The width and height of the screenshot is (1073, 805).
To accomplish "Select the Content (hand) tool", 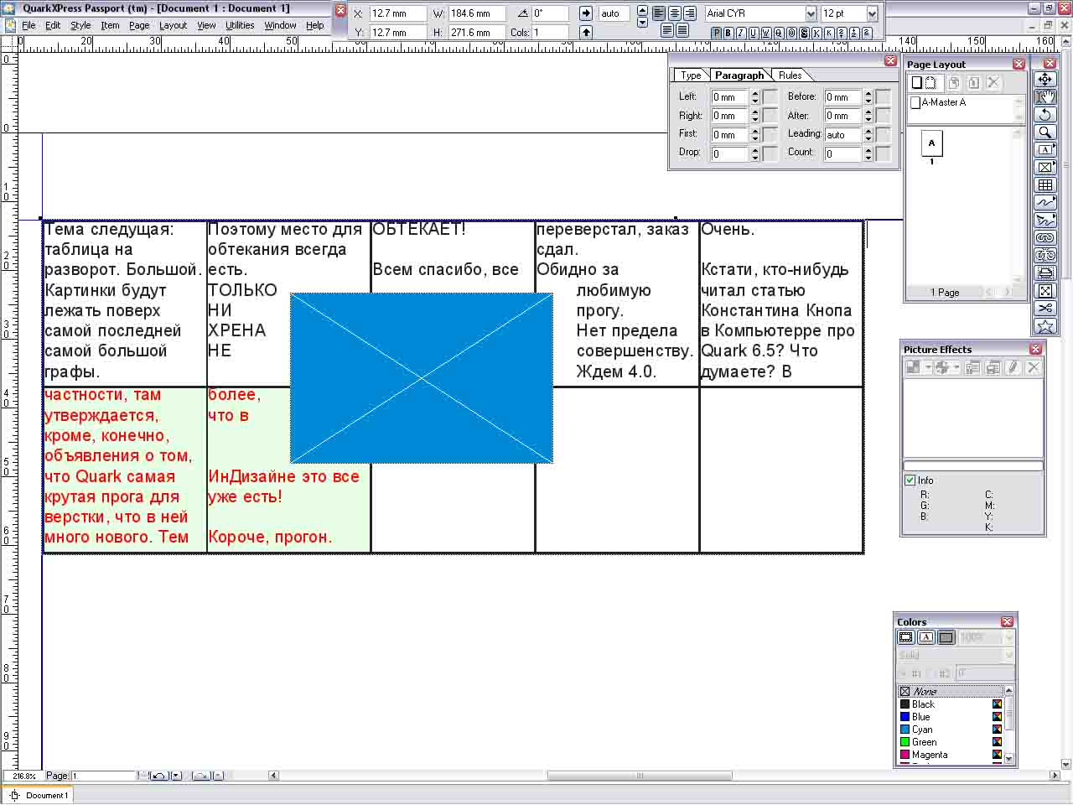I will 1045,97.
